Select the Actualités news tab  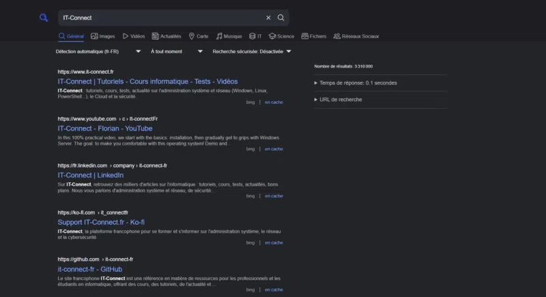(x=166, y=36)
